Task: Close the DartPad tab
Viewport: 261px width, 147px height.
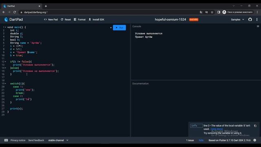Action: [40, 6]
